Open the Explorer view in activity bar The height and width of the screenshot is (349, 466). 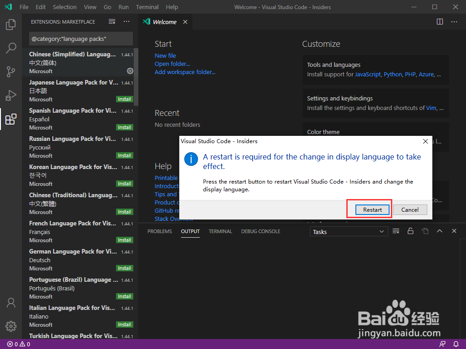click(x=11, y=25)
